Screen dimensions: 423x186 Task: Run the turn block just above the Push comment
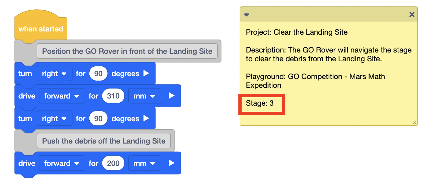click(x=146, y=119)
